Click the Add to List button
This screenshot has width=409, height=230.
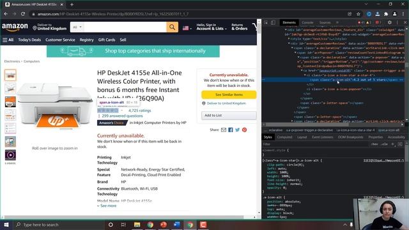(229, 115)
